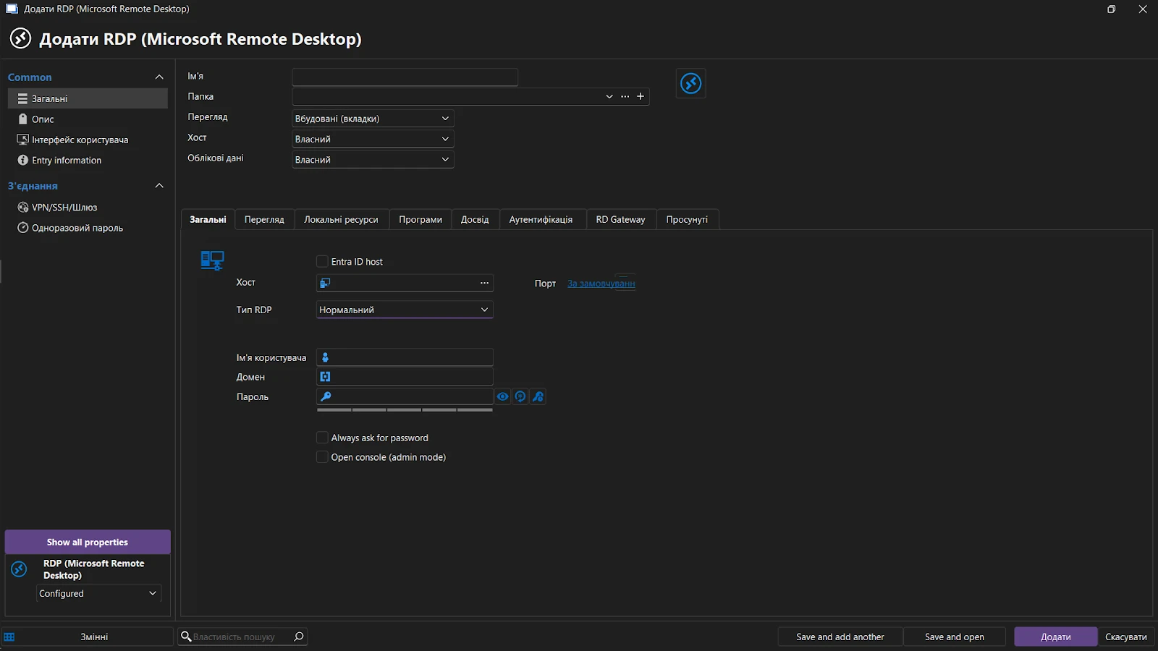Click the Властивість пошуку search field
Screen dimensions: 1158x651
pyautogui.click(x=239, y=637)
